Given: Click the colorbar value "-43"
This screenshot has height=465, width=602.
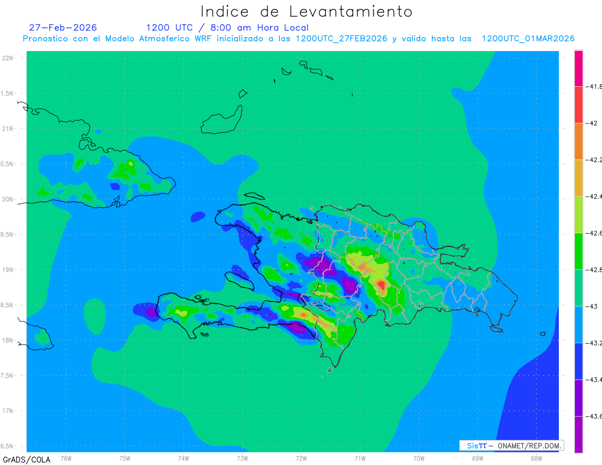Looking at the screenshot, I should point(592,306).
